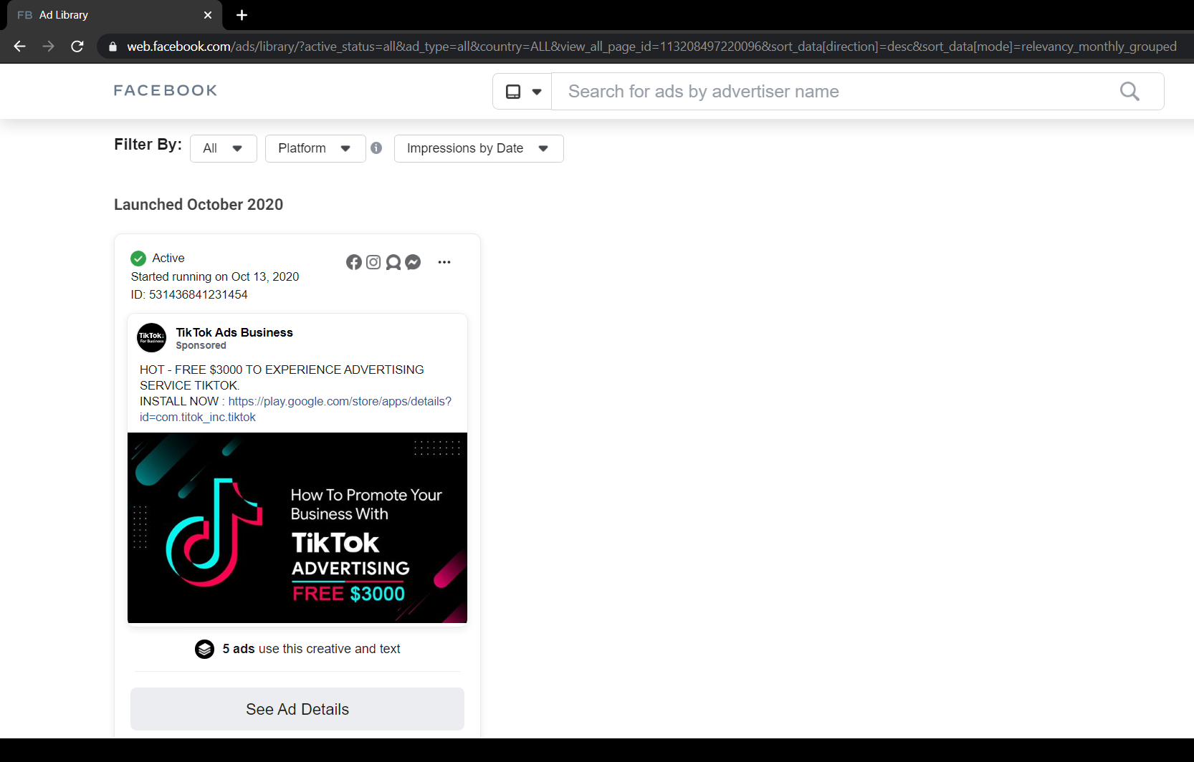Click the Instagram platform icon

coord(373,262)
